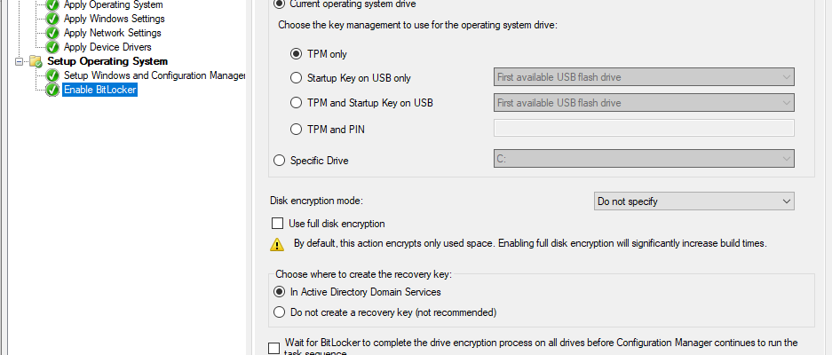The width and height of the screenshot is (832, 355).
Task: Click the TPM and PIN text field
Action: [x=644, y=128]
